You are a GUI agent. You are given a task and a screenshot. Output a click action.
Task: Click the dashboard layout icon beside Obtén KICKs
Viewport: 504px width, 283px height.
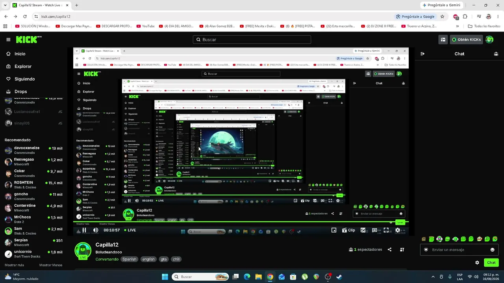[x=443, y=40]
